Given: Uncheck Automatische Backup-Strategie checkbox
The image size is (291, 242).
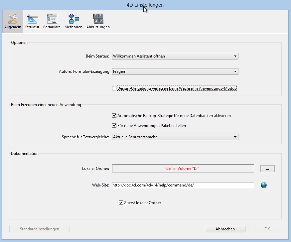Looking at the screenshot, I should [114, 116].
